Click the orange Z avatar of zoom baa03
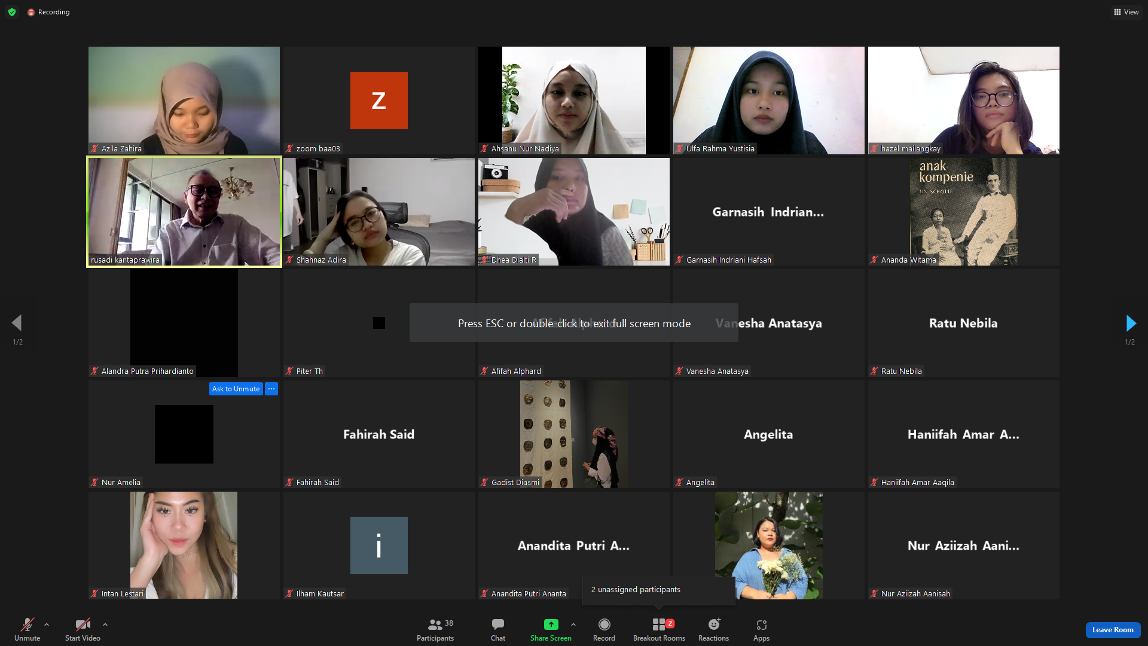The image size is (1148, 646). (379, 100)
